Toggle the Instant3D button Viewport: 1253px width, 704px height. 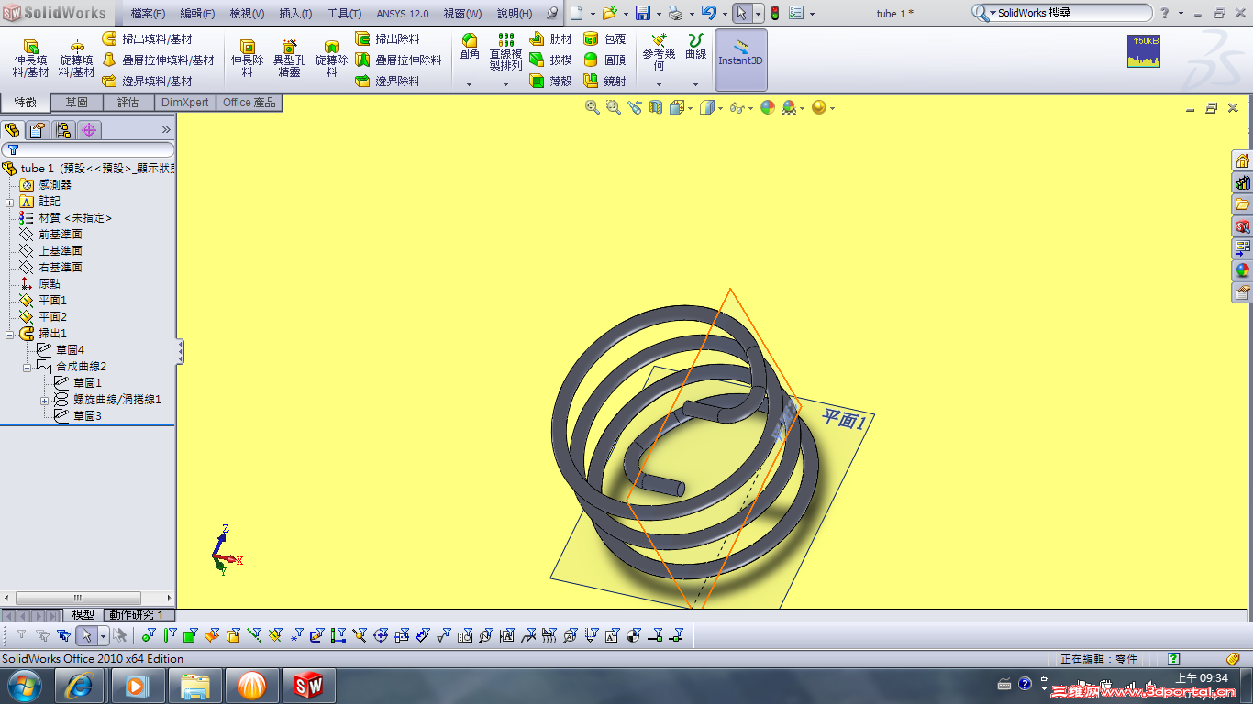point(741,60)
